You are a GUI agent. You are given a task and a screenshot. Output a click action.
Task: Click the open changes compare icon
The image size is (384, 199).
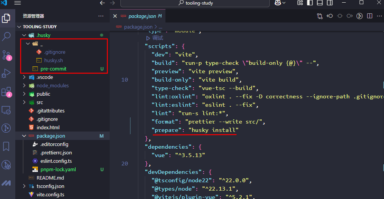320,16
